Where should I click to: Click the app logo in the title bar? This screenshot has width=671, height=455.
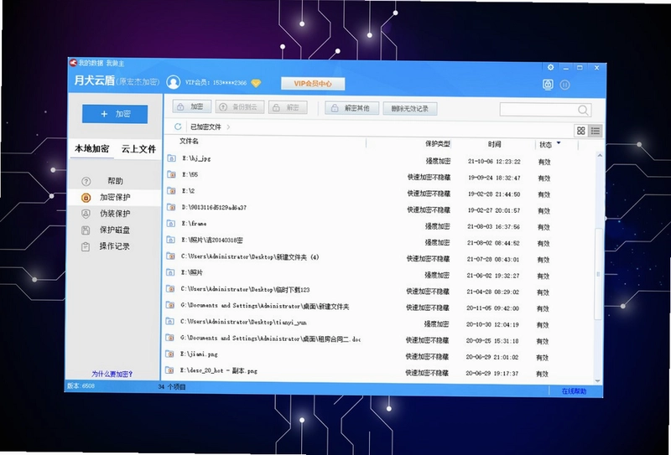[73, 63]
